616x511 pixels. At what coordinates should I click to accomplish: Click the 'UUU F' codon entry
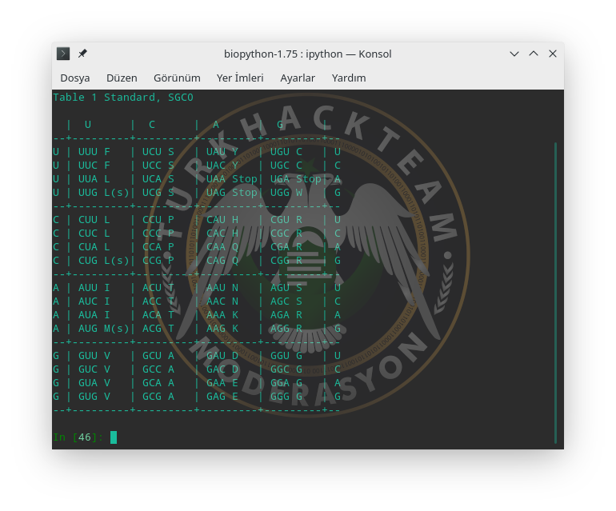[x=94, y=152]
